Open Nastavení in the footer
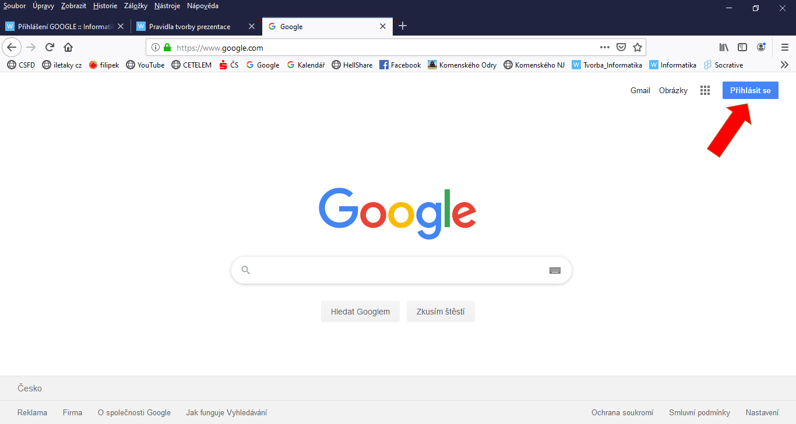Viewport: 796px width, 424px height. point(762,412)
